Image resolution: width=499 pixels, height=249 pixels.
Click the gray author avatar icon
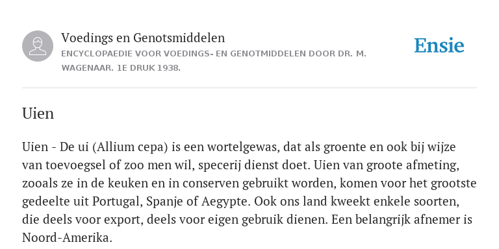point(38,46)
